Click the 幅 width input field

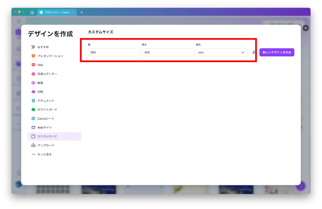coord(114,52)
